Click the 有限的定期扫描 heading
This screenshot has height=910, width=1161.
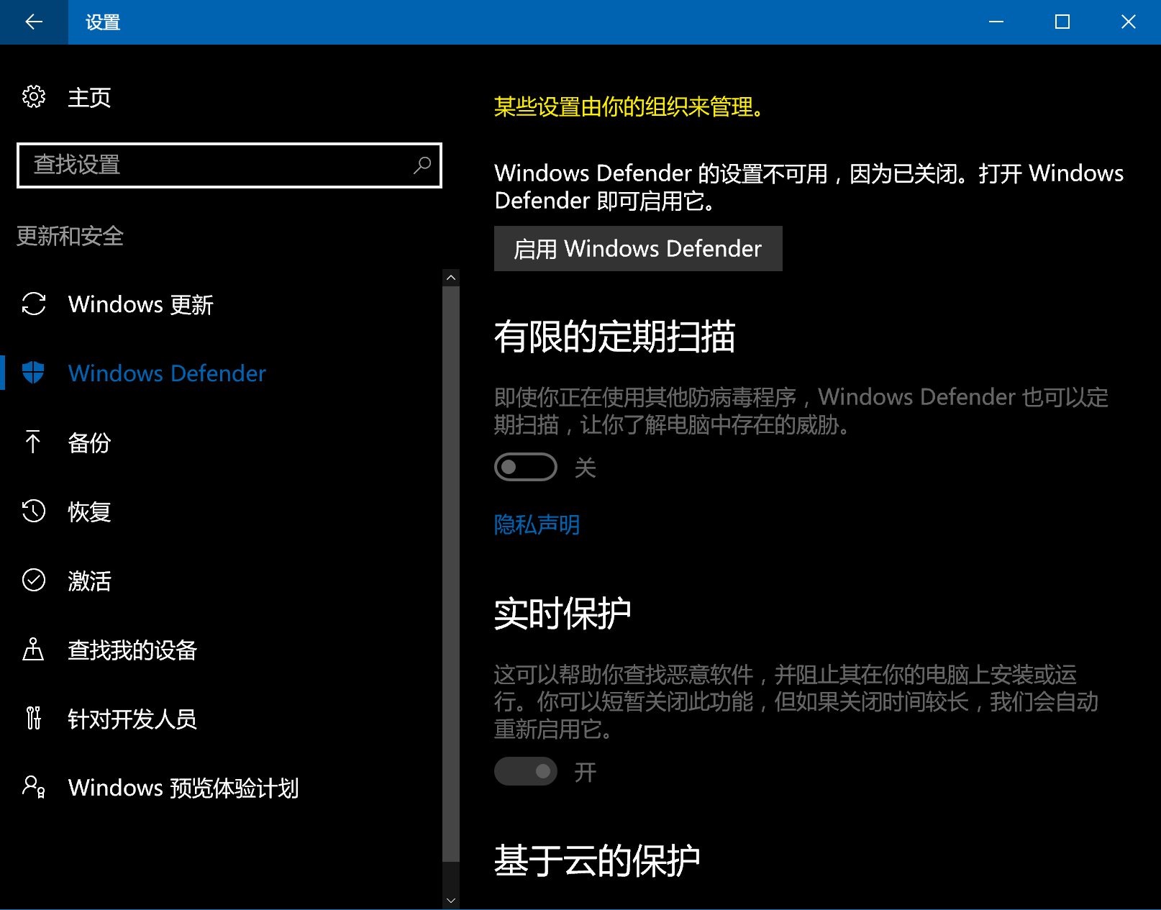(x=615, y=336)
